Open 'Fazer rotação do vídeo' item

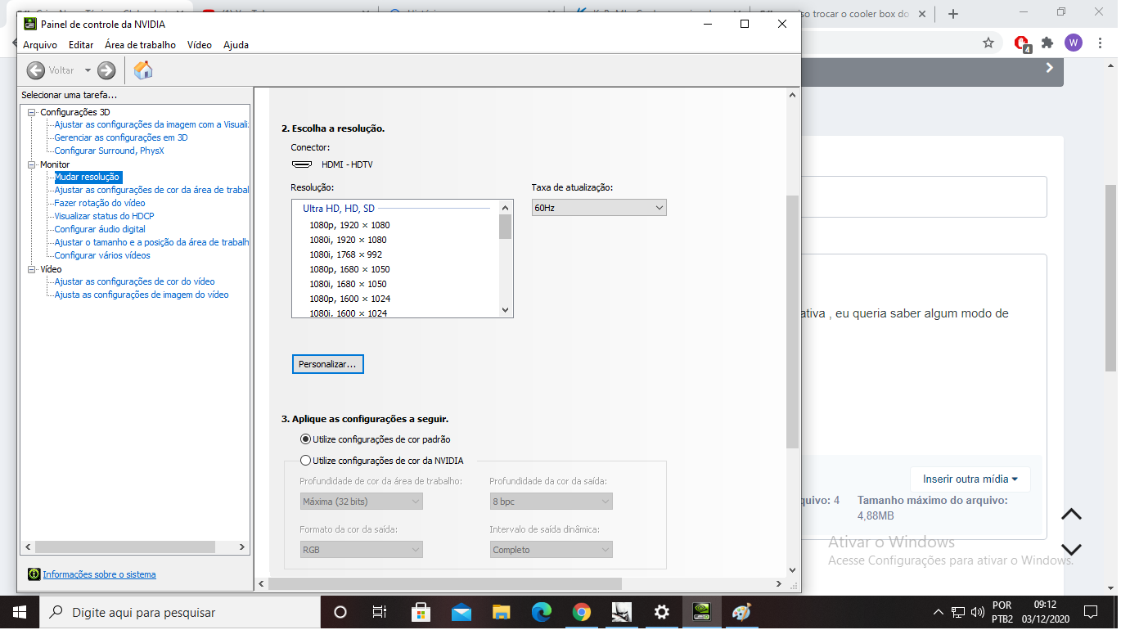click(x=100, y=203)
